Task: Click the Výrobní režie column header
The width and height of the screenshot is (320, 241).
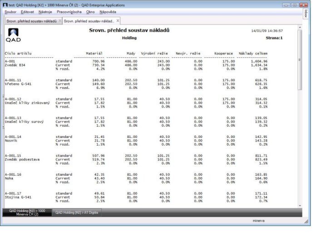Action: point(154,54)
